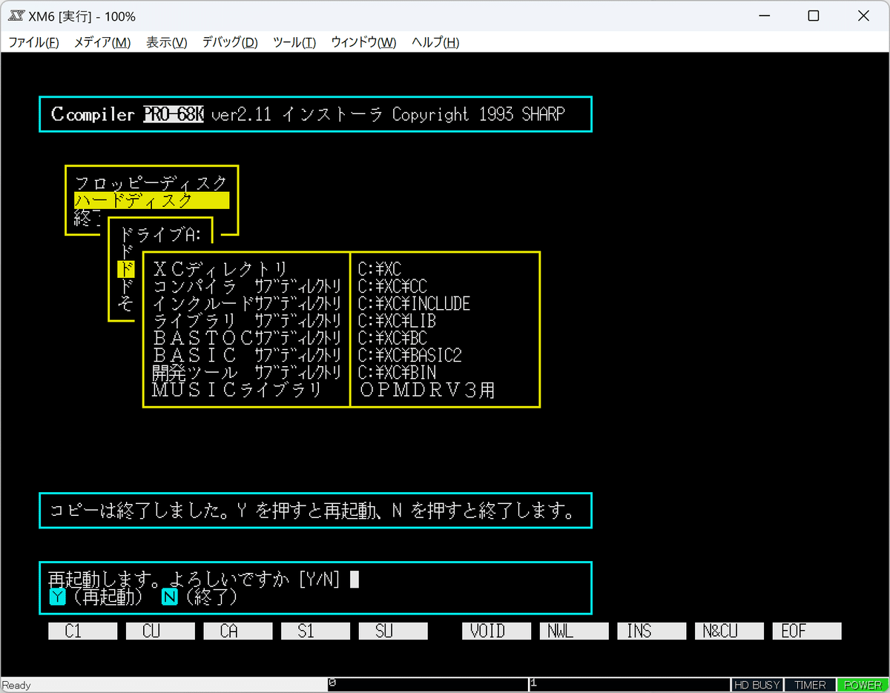890x693 pixels.
Task: Click MUSICライブラリ row label
Action: pyautogui.click(x=237, y=389)
